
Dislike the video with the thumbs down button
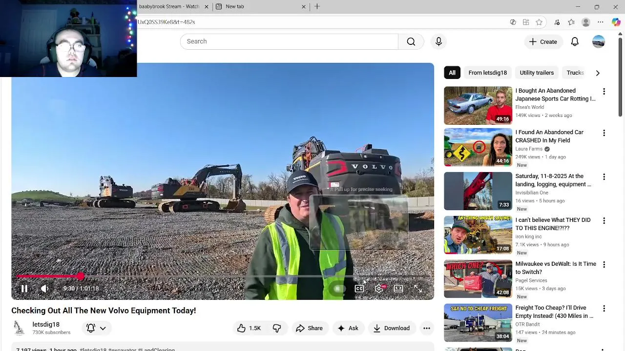[x=277, y=328]
